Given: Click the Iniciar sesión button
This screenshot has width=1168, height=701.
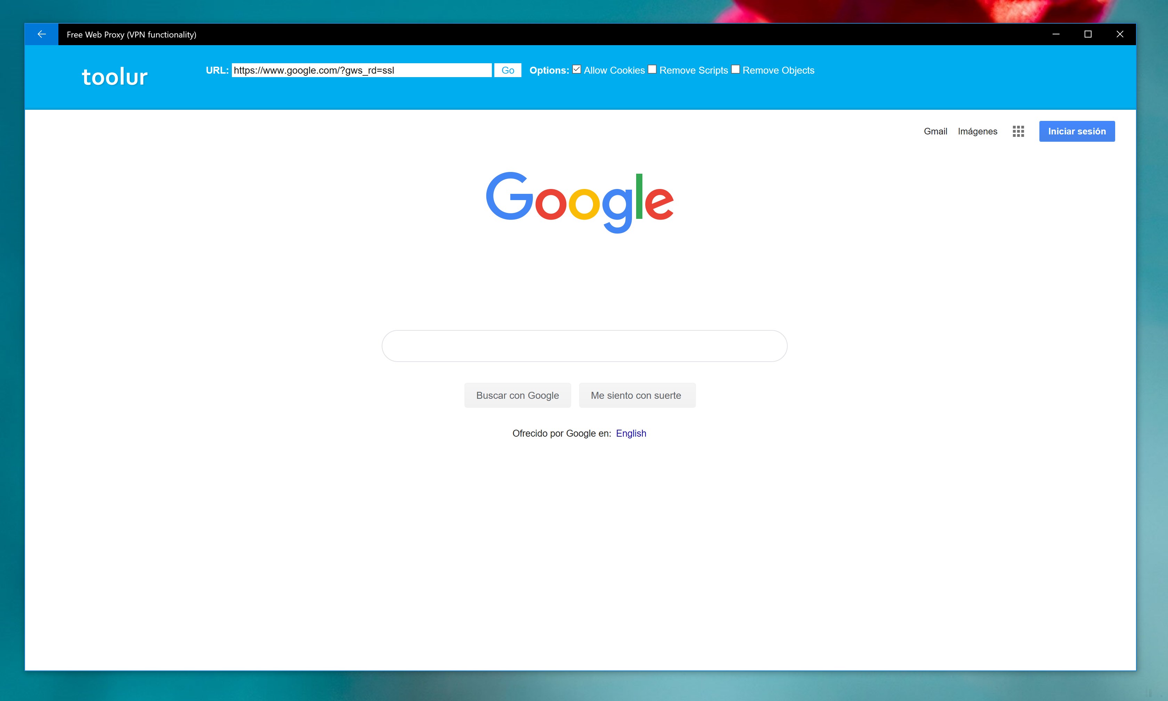Looking at the screenshot, I should pyautogui.click(x=1076, y=131).
